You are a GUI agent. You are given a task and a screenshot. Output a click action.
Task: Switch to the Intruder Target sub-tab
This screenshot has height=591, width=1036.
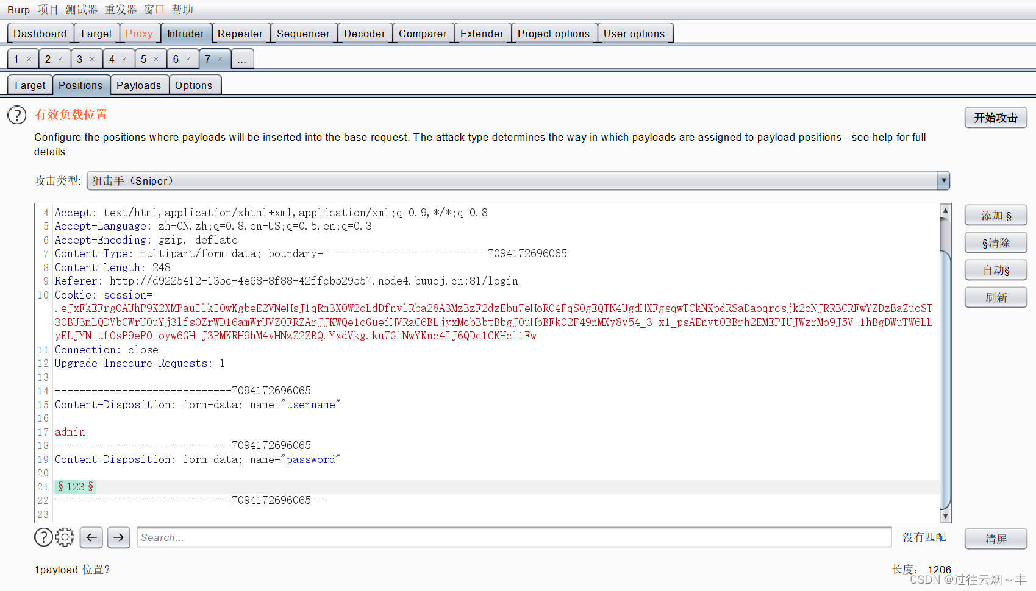tap(29, 85)
